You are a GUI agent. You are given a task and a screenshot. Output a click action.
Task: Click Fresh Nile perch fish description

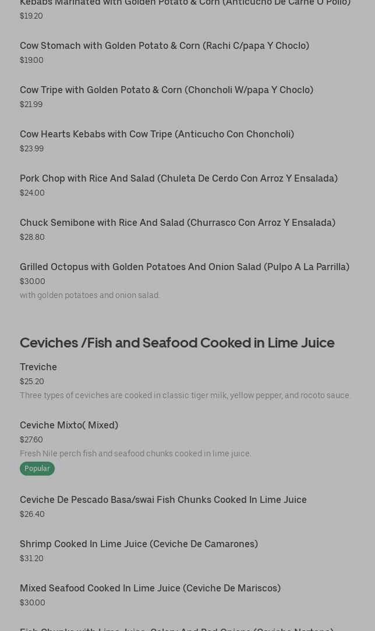point(135,453)
